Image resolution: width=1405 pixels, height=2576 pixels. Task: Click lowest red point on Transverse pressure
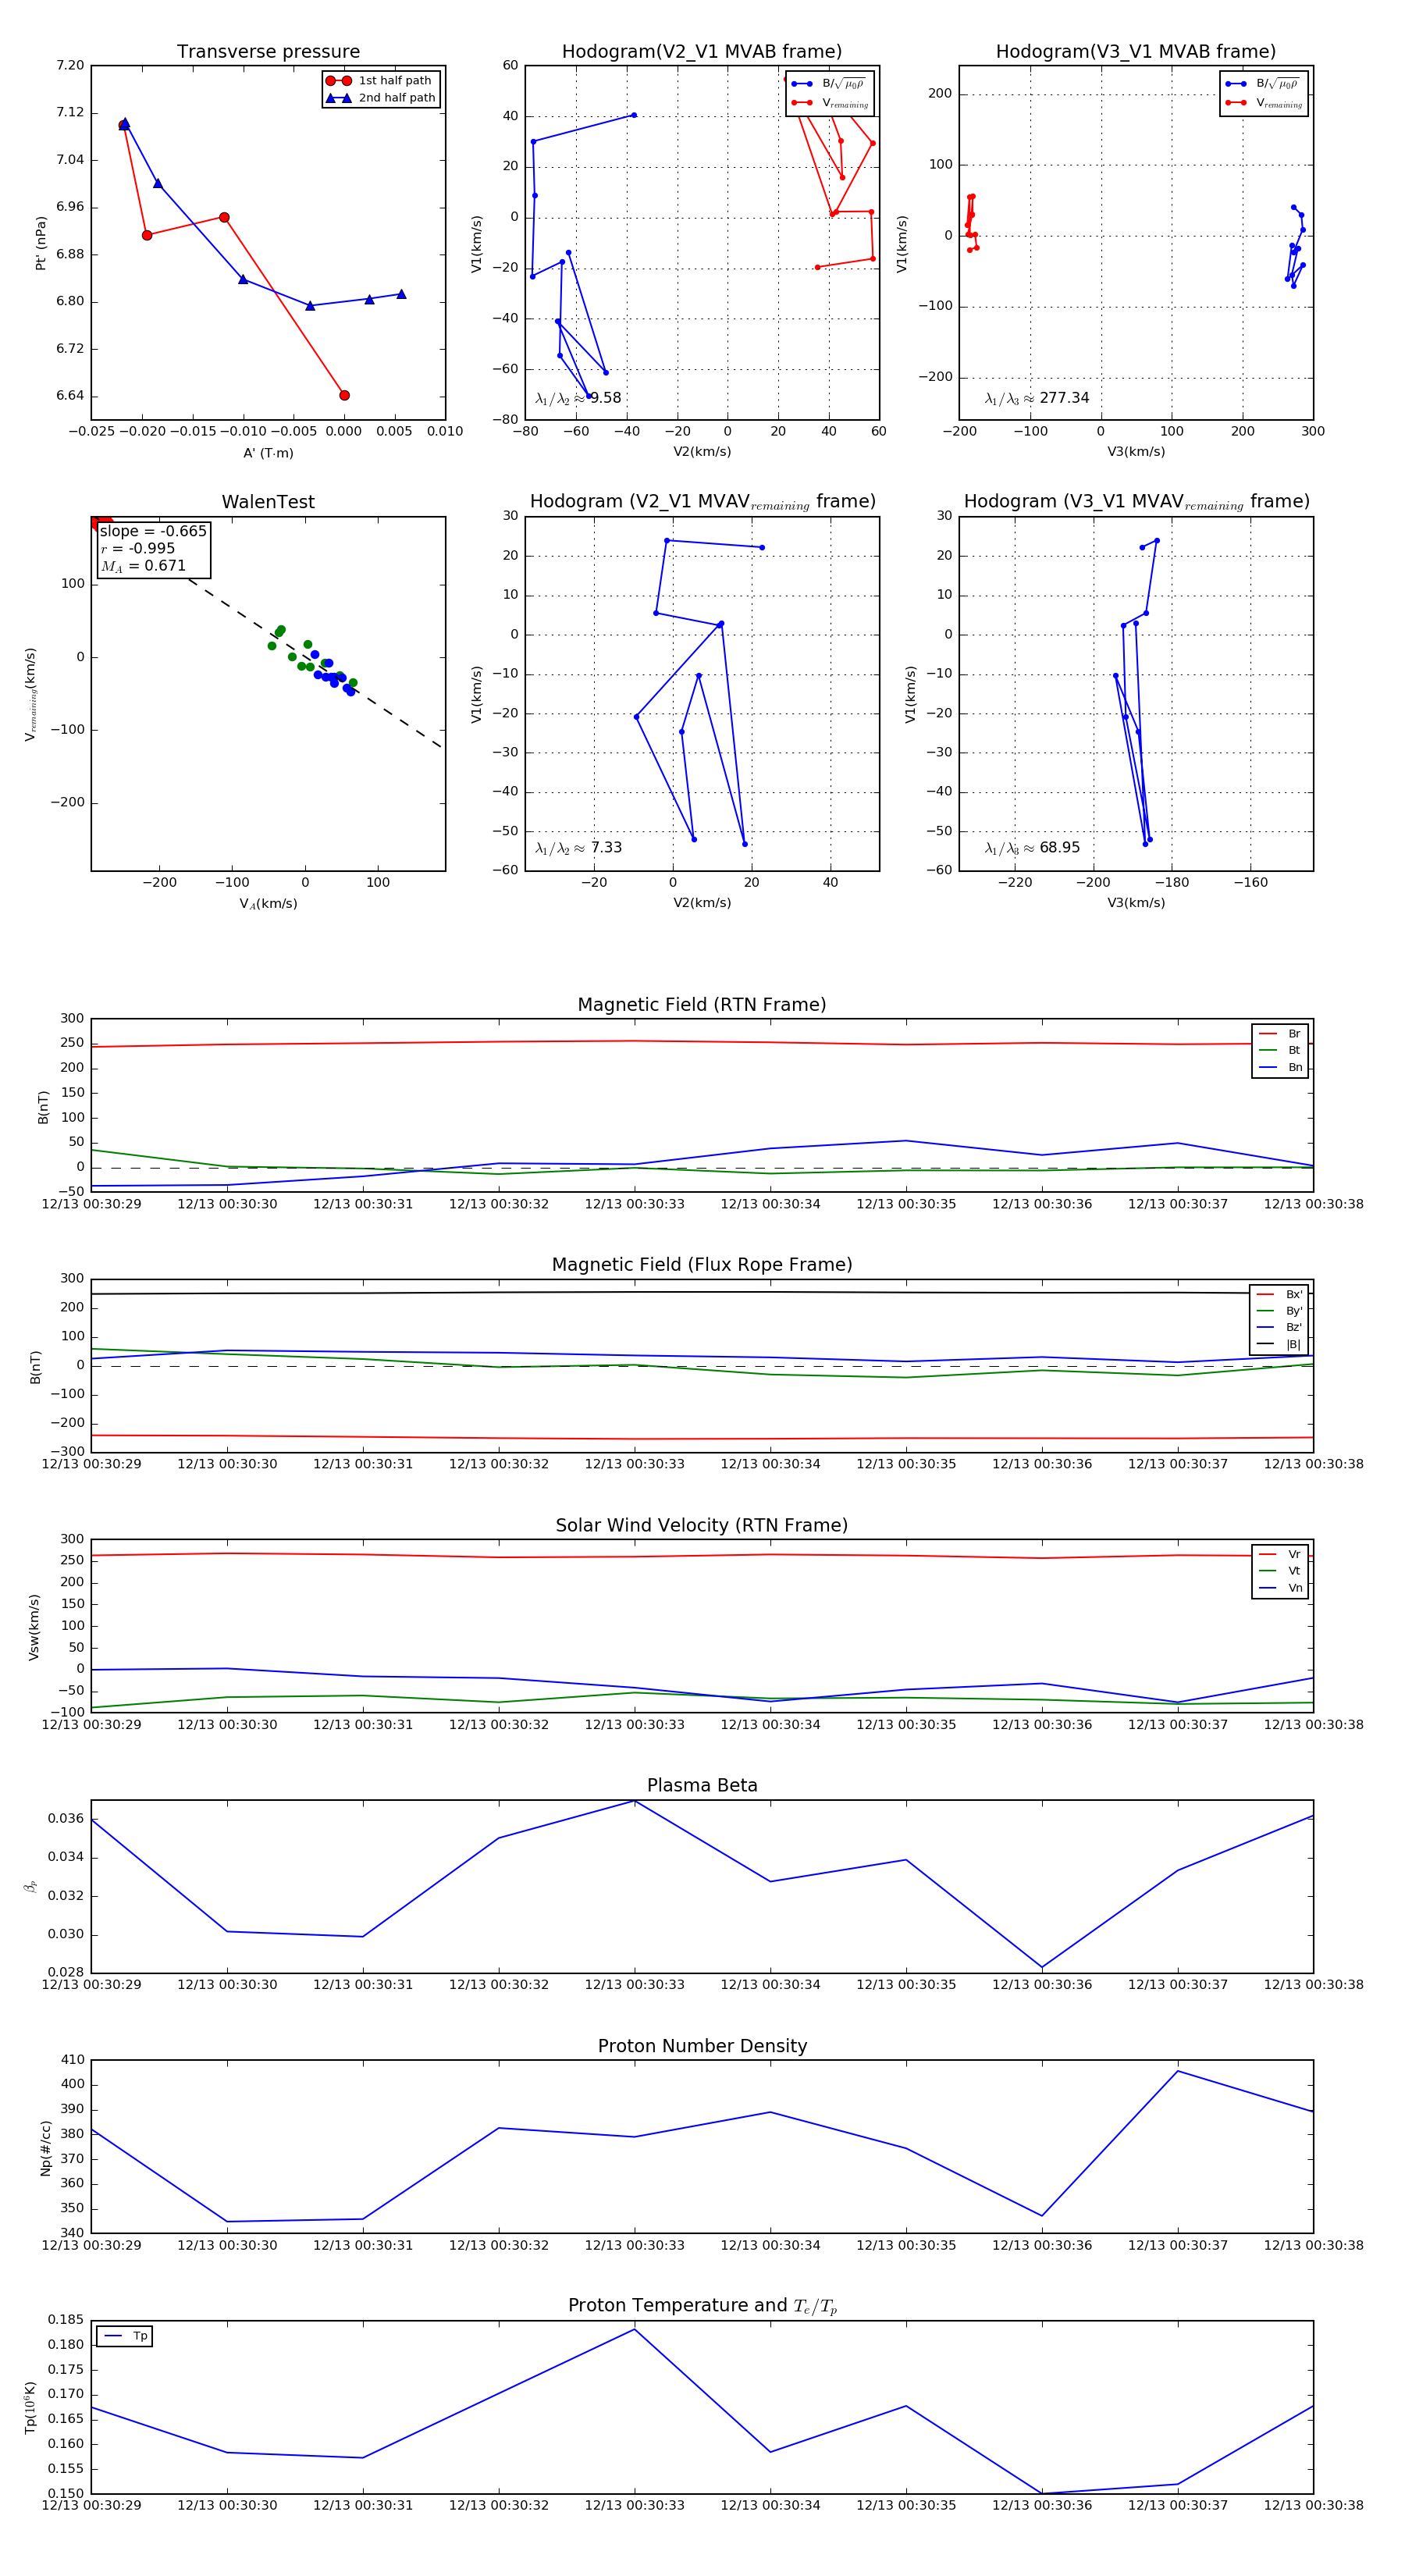(x=344, y=395)
